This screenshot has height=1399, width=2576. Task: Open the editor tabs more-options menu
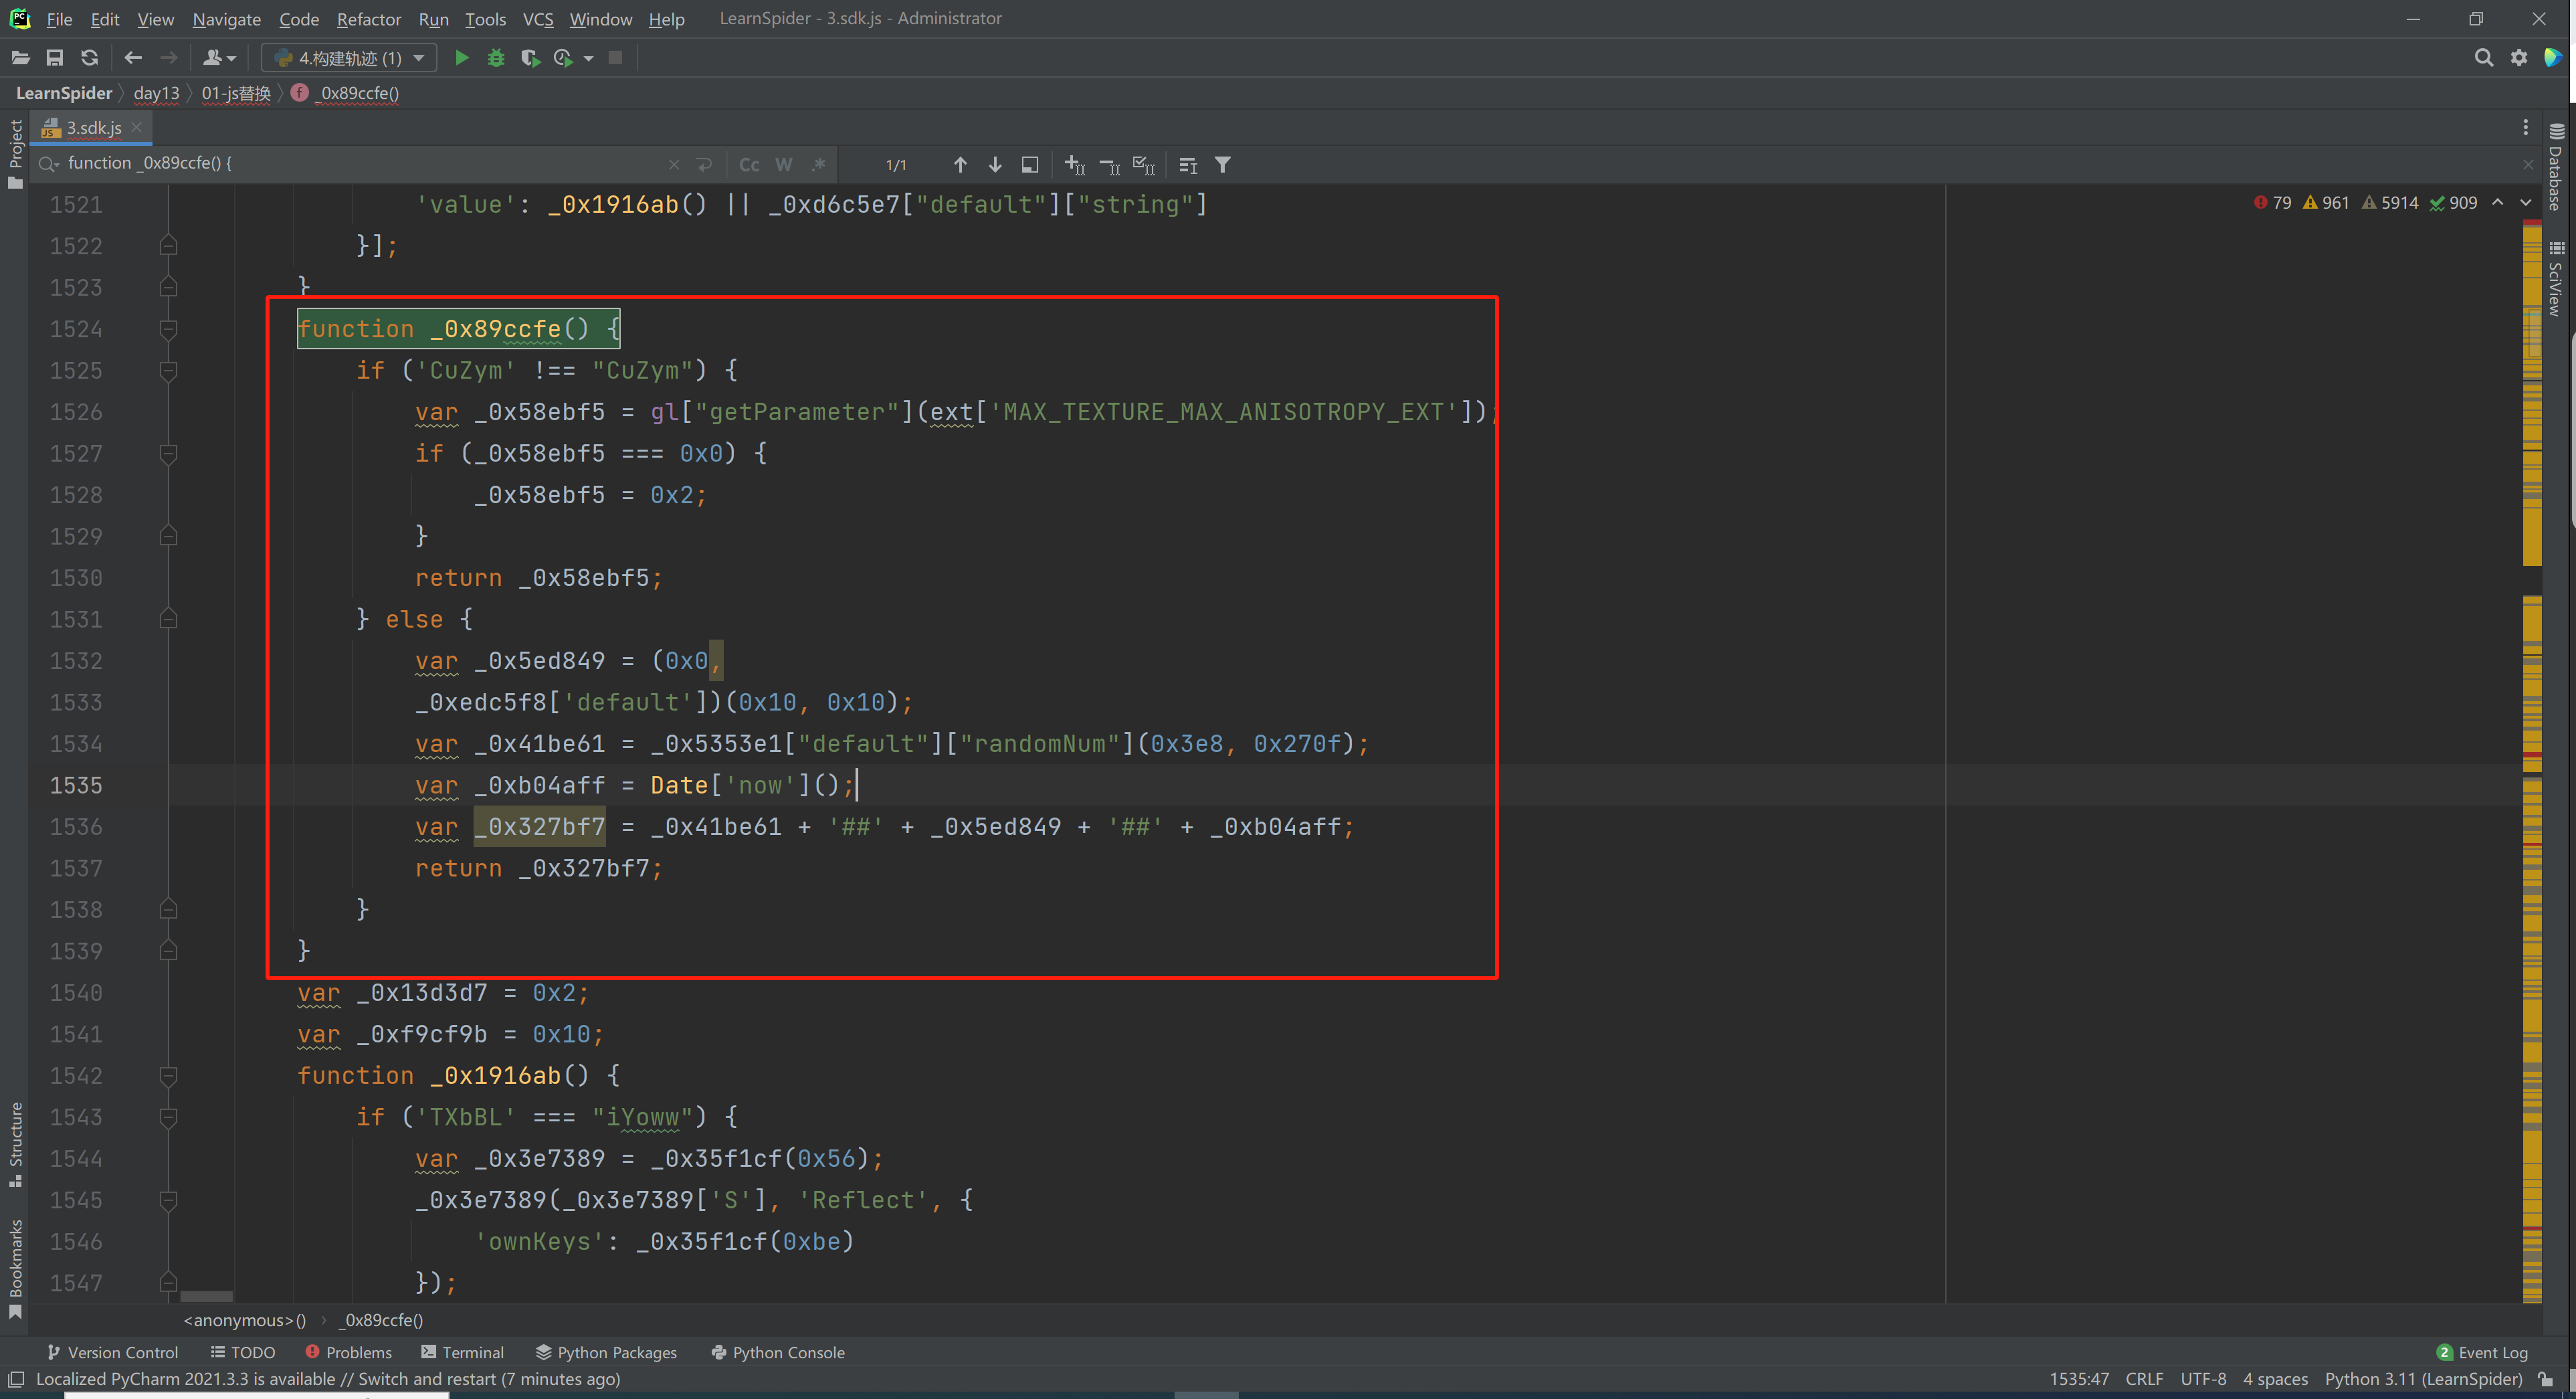click(x=2525, y=128)
